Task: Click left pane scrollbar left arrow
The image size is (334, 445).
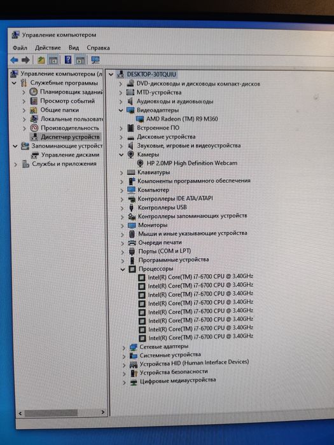Action: pos(20,413)
